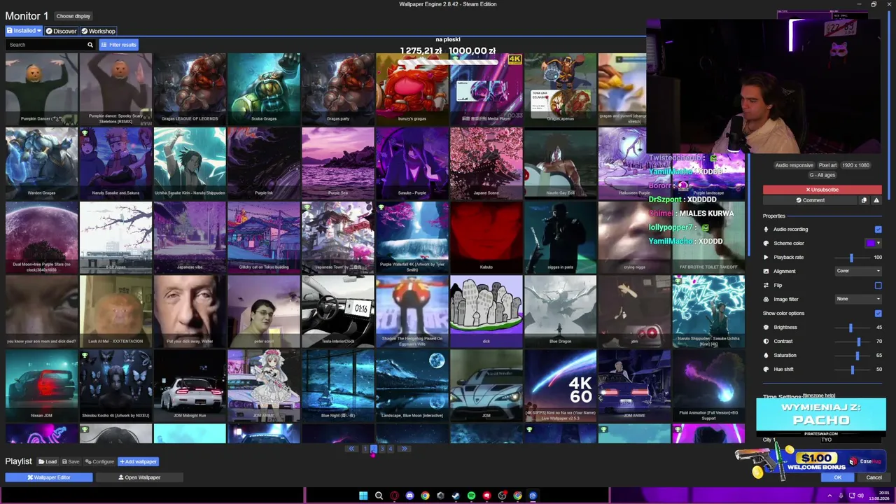This screenshot has height=504, width=896.
Task: Click the Contrast half-circle icon
Action: [x=766, y=342]
